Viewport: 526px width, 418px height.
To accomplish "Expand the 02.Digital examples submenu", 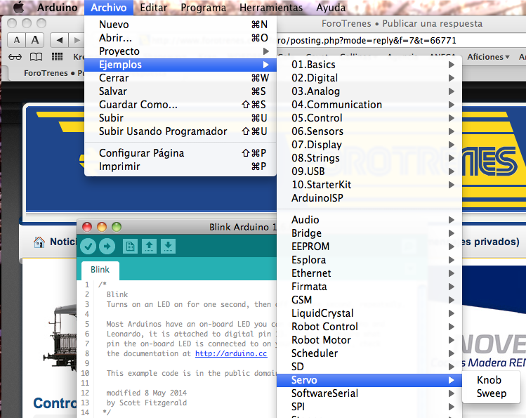I will click(x=369, y=78).
